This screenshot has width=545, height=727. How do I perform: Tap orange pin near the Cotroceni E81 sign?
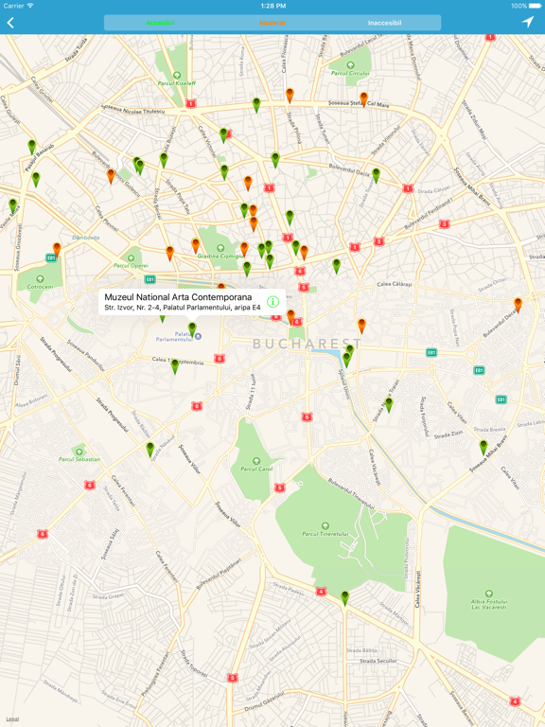pyautogui.click(x=57, y=250)
